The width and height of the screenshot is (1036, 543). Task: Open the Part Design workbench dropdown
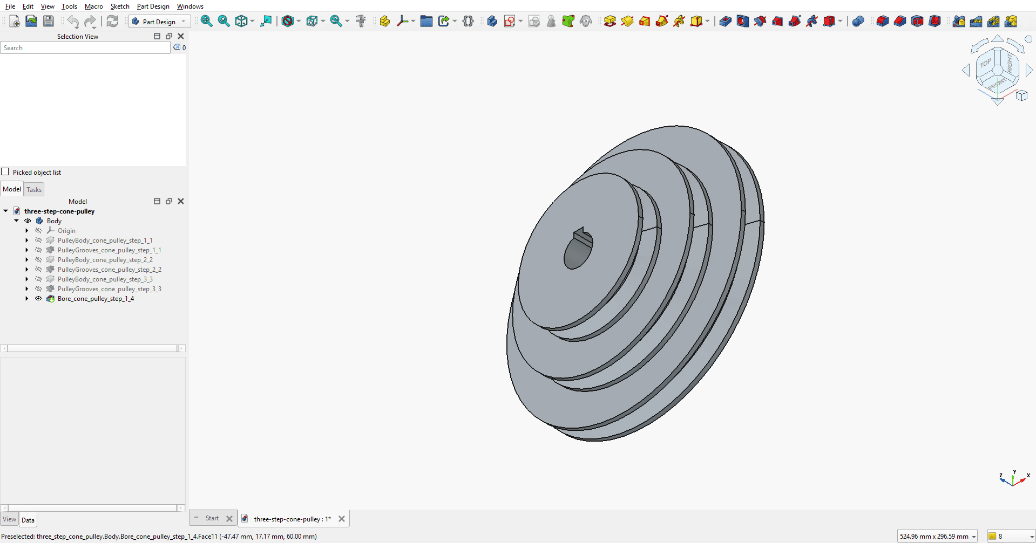159,22
